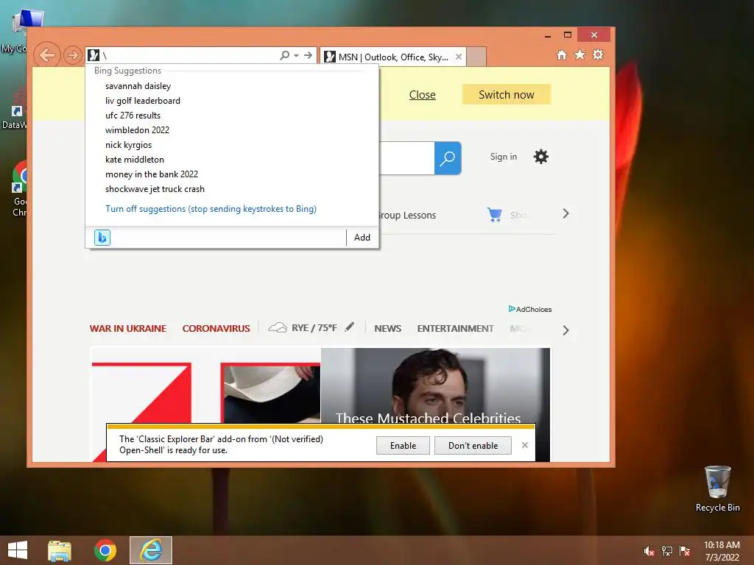Click the address bar search magnifier icon
This screenshot has height=565, width=754.
point(285,55)
